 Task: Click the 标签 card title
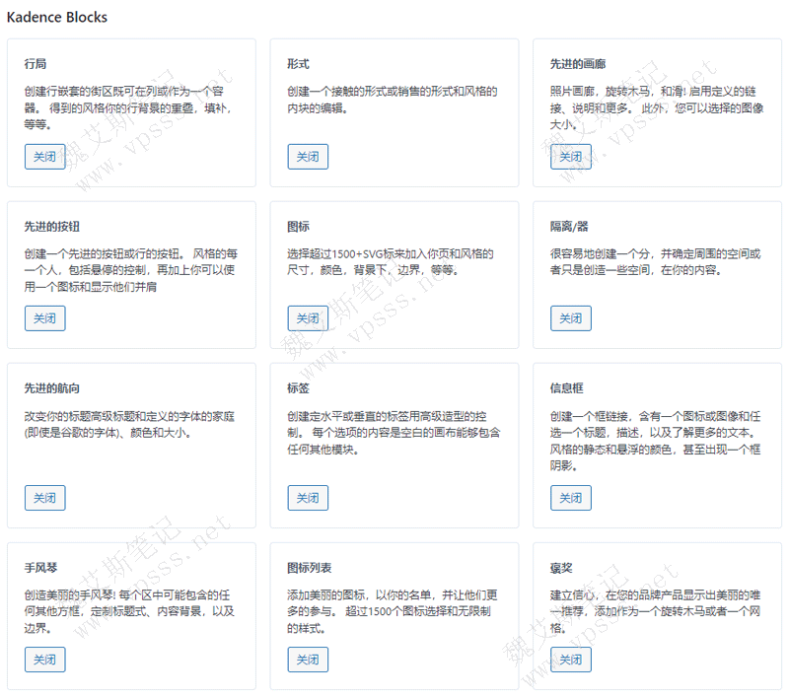(x=298, y=388)
